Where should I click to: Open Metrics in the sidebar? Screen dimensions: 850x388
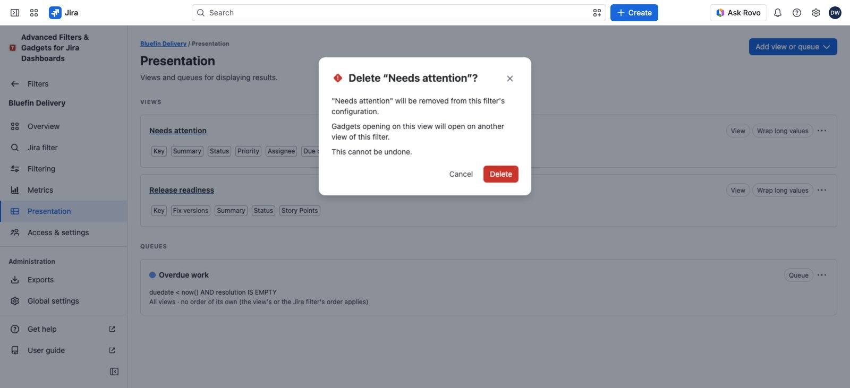pyautogui.click(x=64, y=190)
